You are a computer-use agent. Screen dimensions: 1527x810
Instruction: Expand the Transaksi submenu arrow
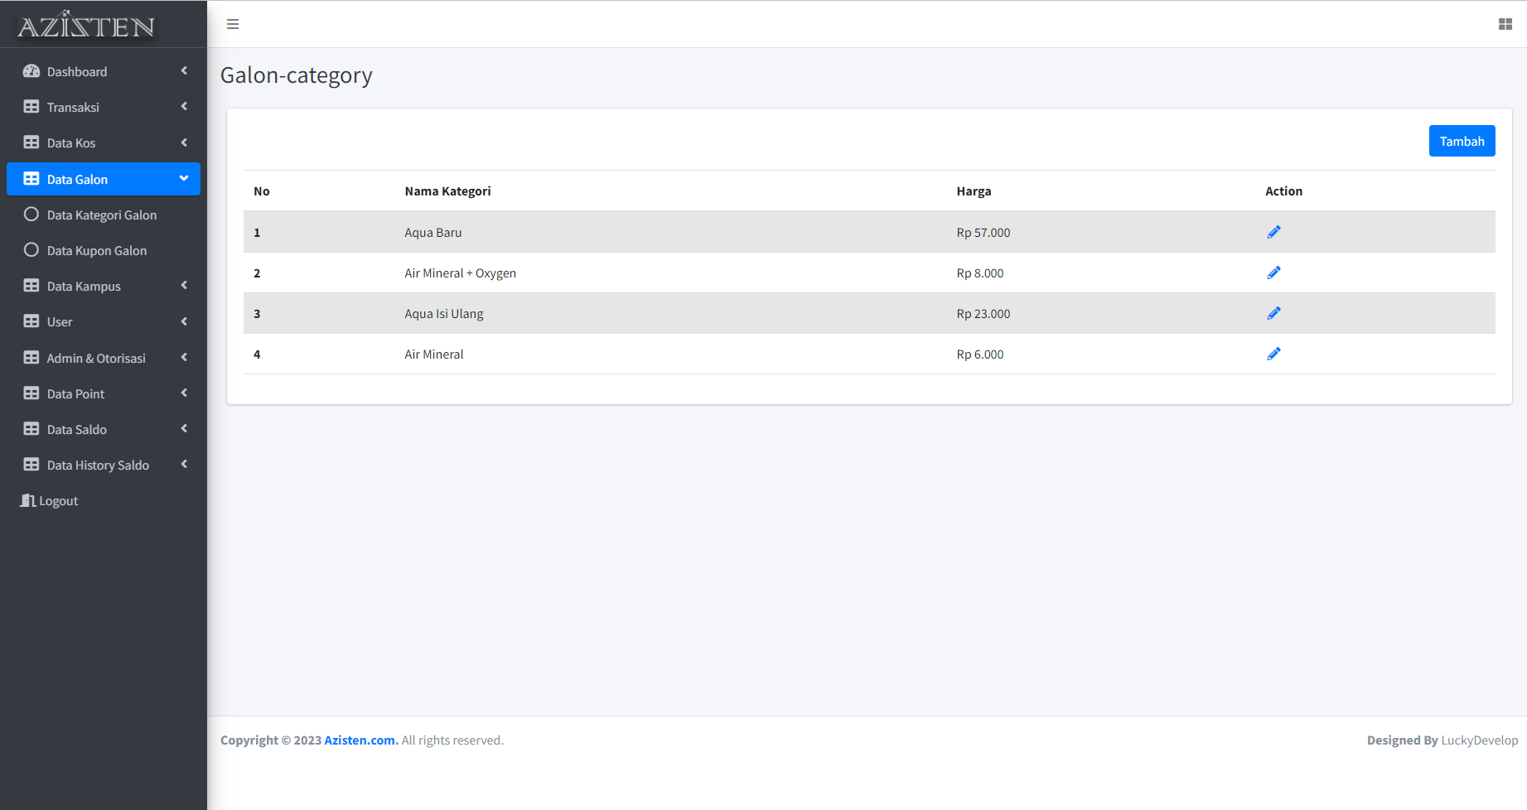tap(184, 106)
